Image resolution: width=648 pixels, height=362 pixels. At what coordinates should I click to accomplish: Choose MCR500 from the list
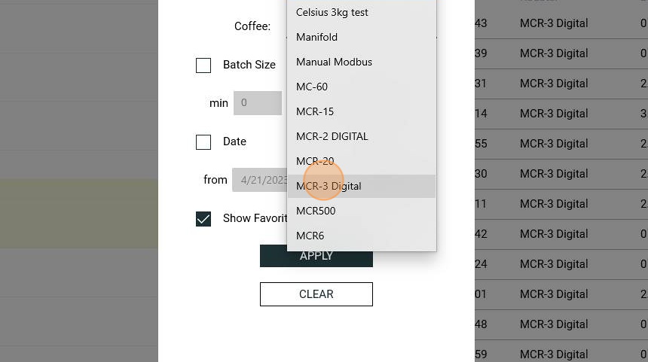(362, 211)
